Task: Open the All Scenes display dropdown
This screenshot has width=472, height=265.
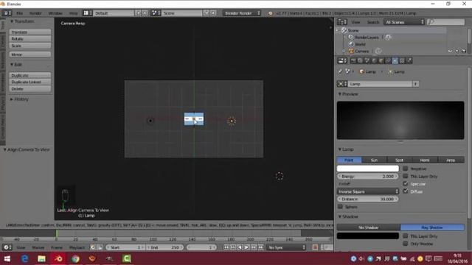Action: [x=404, y=22]
